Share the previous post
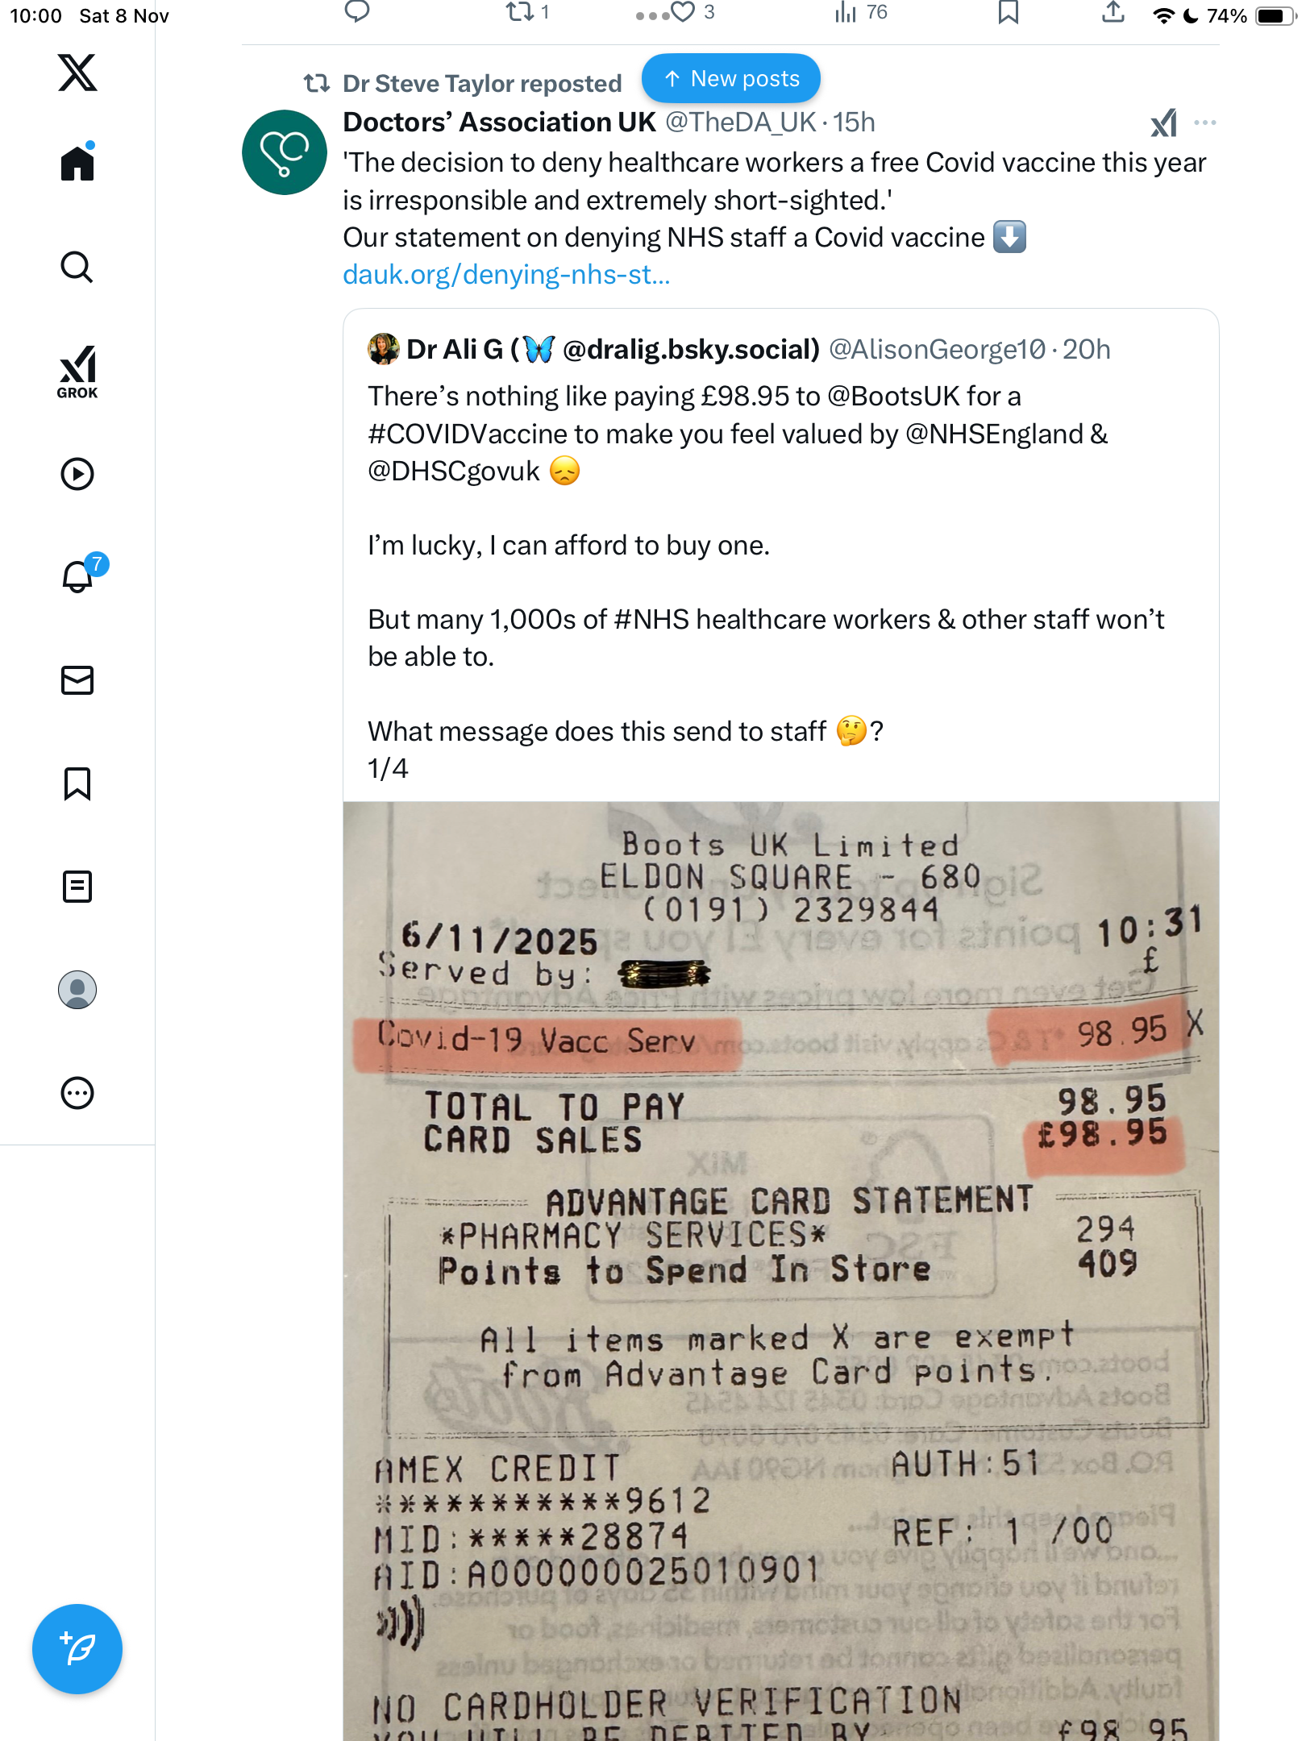Viewport: 1306px width, 1741px height. pyautogui.click(x=1113, y=12)
